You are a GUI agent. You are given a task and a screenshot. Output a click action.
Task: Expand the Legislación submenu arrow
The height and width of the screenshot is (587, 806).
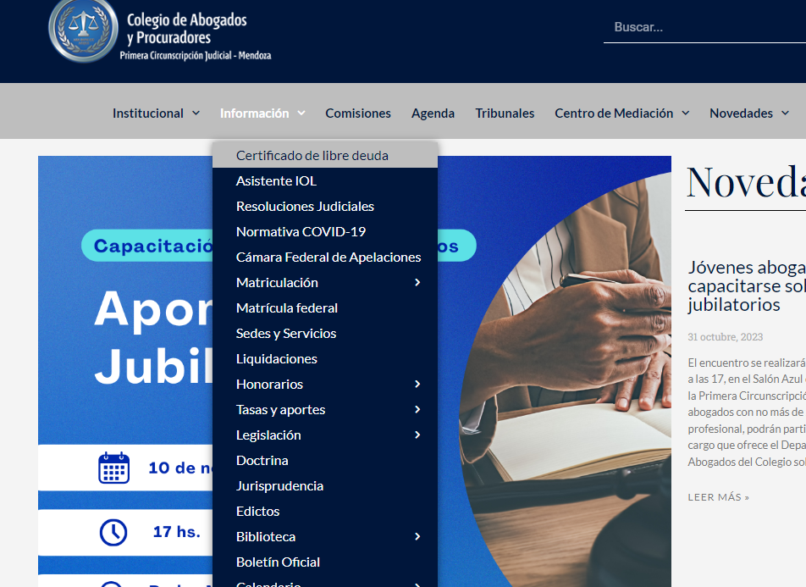417,435
